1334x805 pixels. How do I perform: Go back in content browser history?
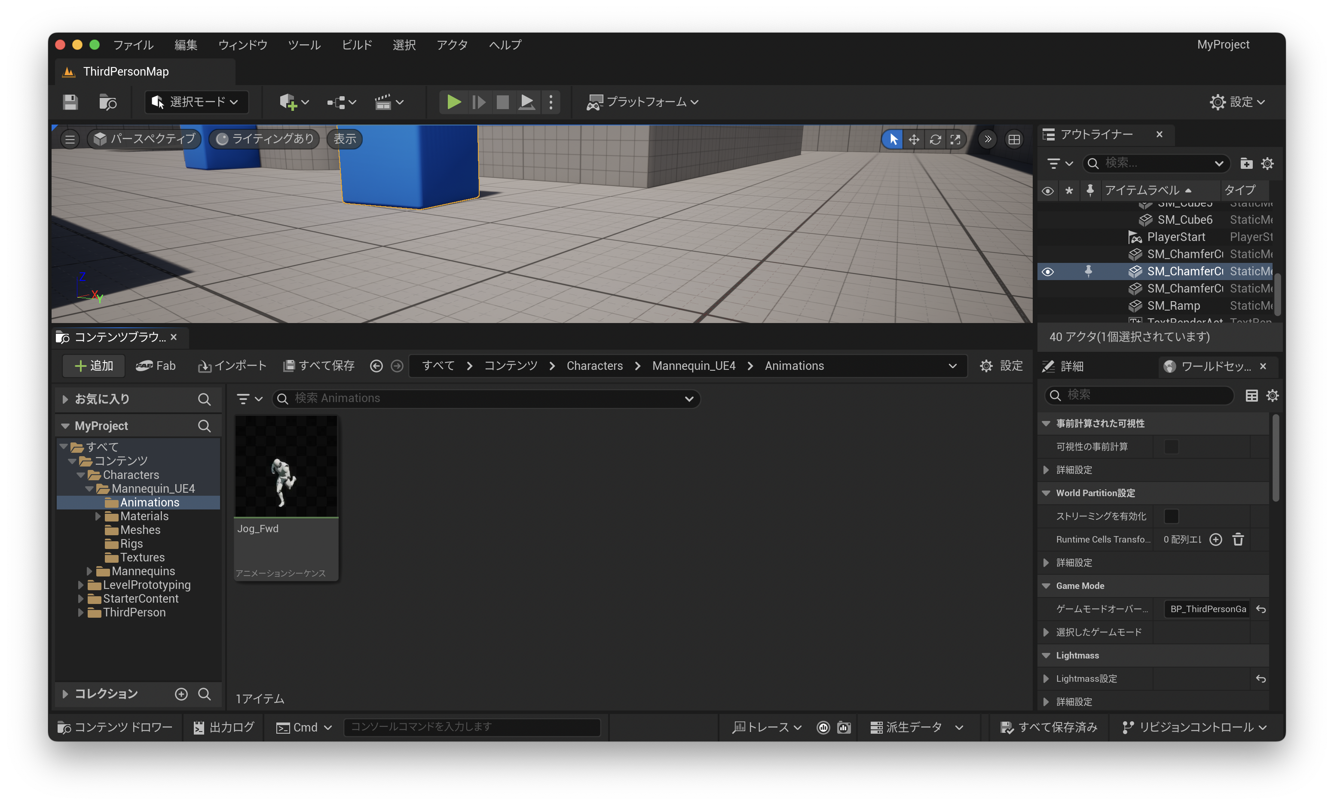pos(376,366)
